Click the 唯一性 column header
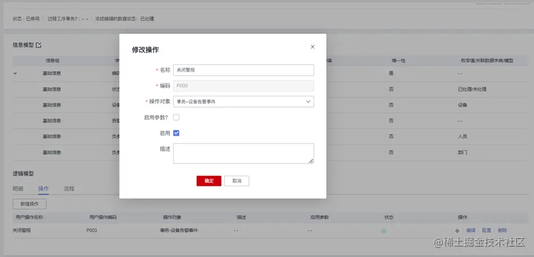 [399, 60]
